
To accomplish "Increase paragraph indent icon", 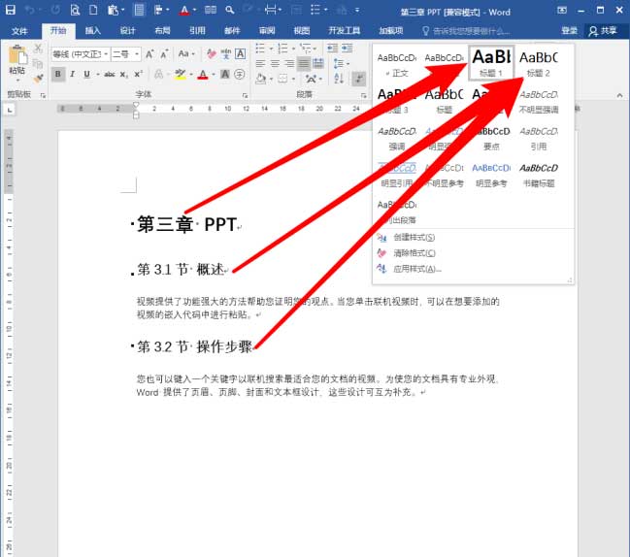I will click(348, 49).
